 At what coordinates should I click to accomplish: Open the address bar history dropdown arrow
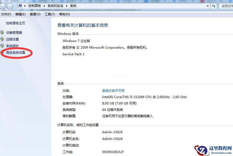point(208,6)
